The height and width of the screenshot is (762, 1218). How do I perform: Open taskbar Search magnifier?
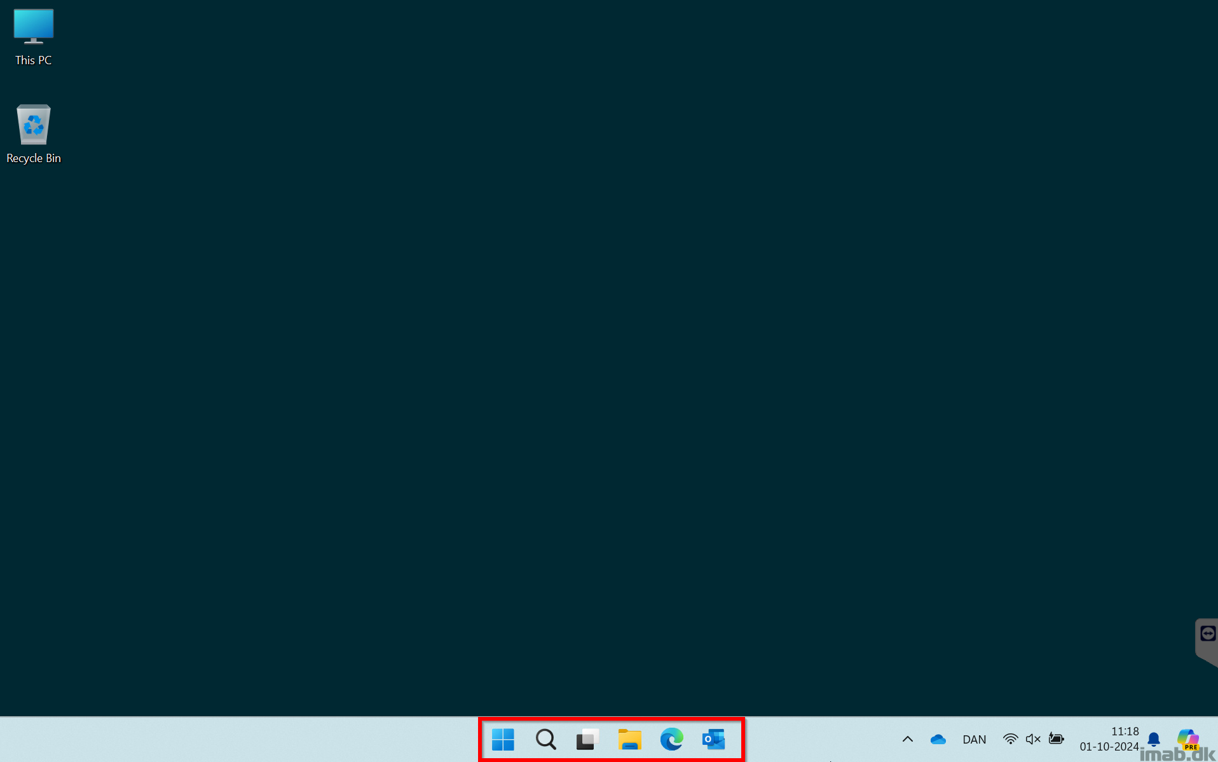[x=545, y=739]
